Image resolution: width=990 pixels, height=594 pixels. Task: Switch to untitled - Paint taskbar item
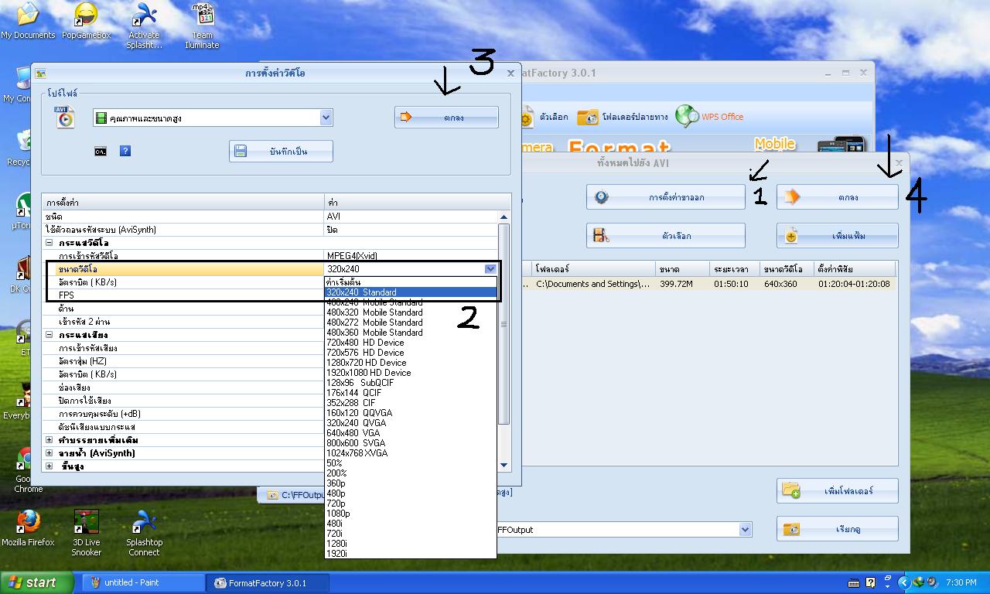[x=142, y=583]
